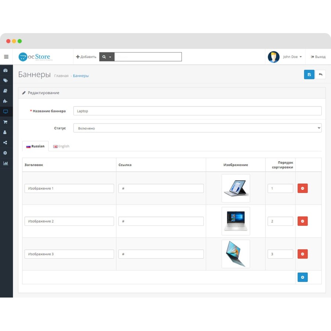The height and width of the screenshot is (331, 331).
Task: Click the green window maximize dot
Action: (19, 41)
